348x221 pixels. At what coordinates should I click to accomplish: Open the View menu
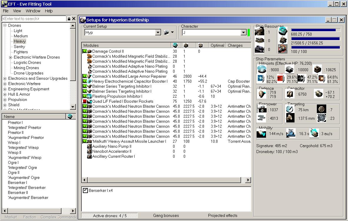coord(17,11)
